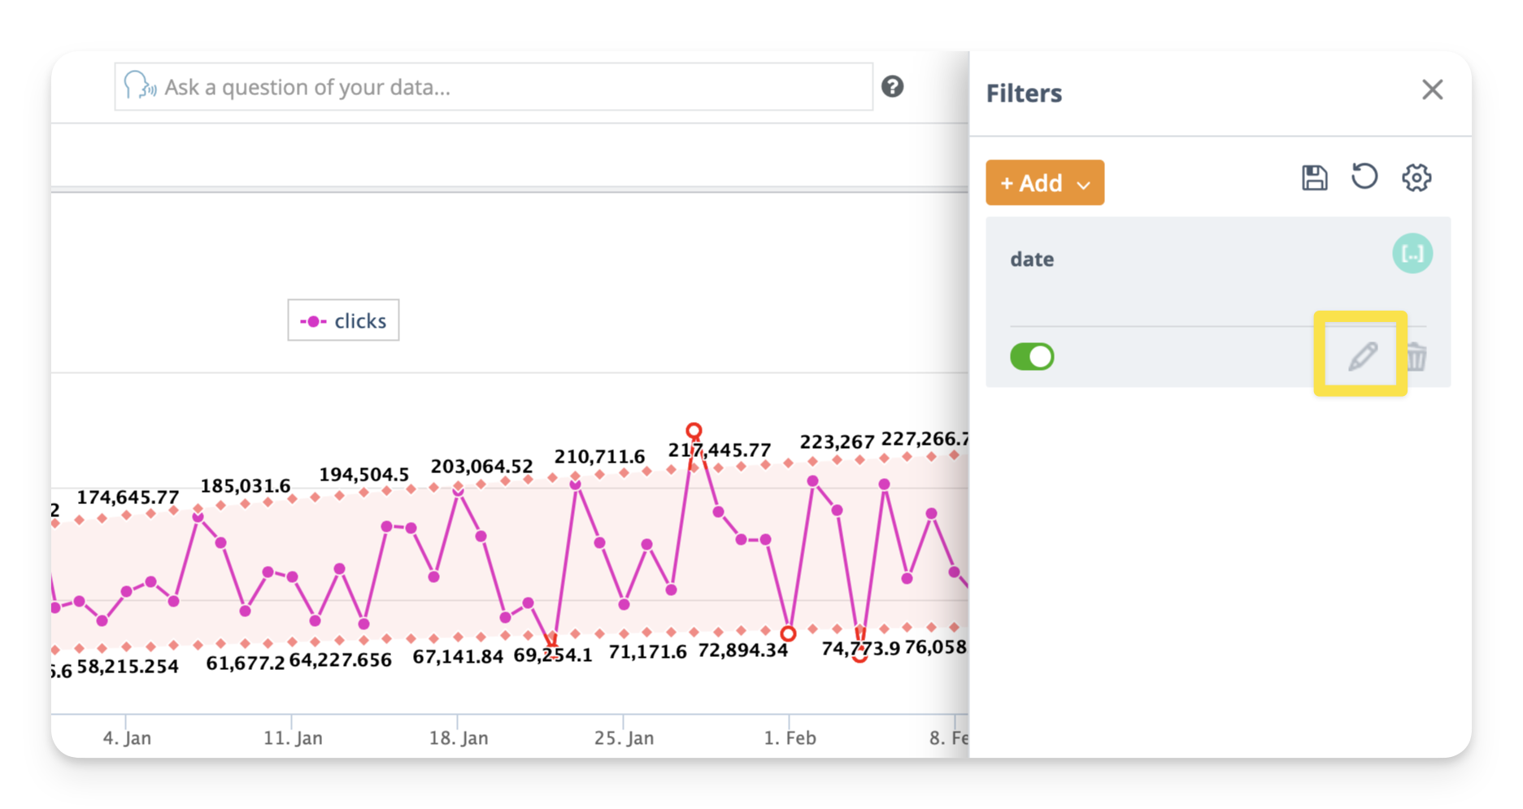The height and width of the screenshot is (809, 1523).
Task: Select the red anomaly marker above 1. Feb
Action: (x=788, y=633)
